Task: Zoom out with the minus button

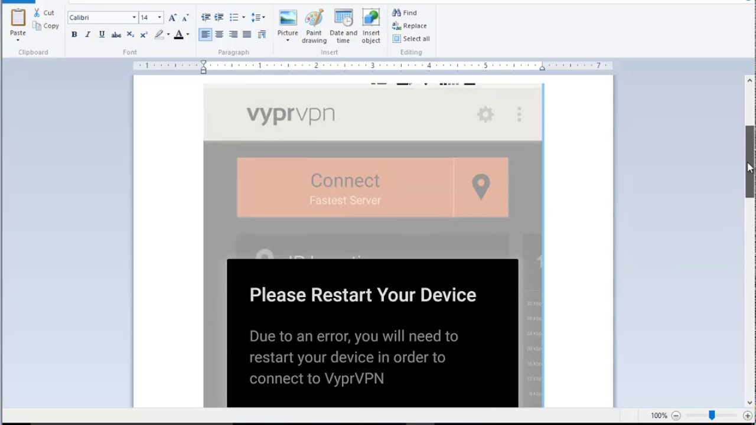Action: [676, 416]
